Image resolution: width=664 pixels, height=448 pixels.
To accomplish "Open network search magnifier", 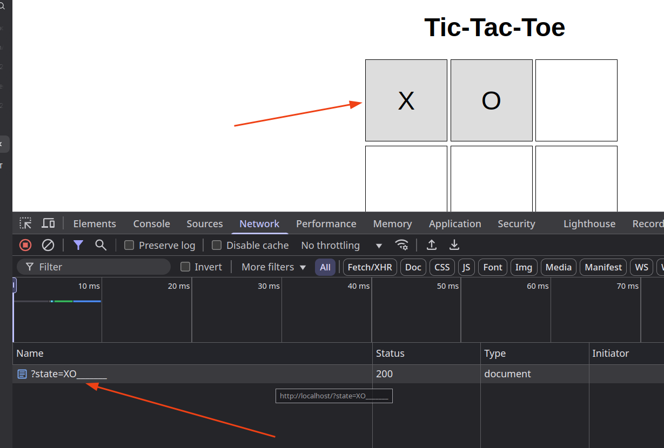I will (x=100, y=245).
